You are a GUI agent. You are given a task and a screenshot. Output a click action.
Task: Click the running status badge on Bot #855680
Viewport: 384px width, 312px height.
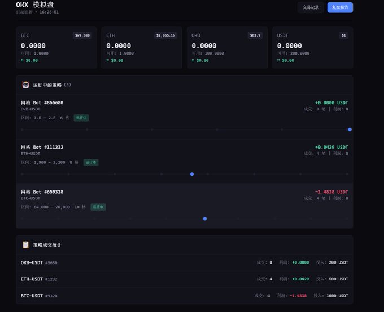click(81, 118)
